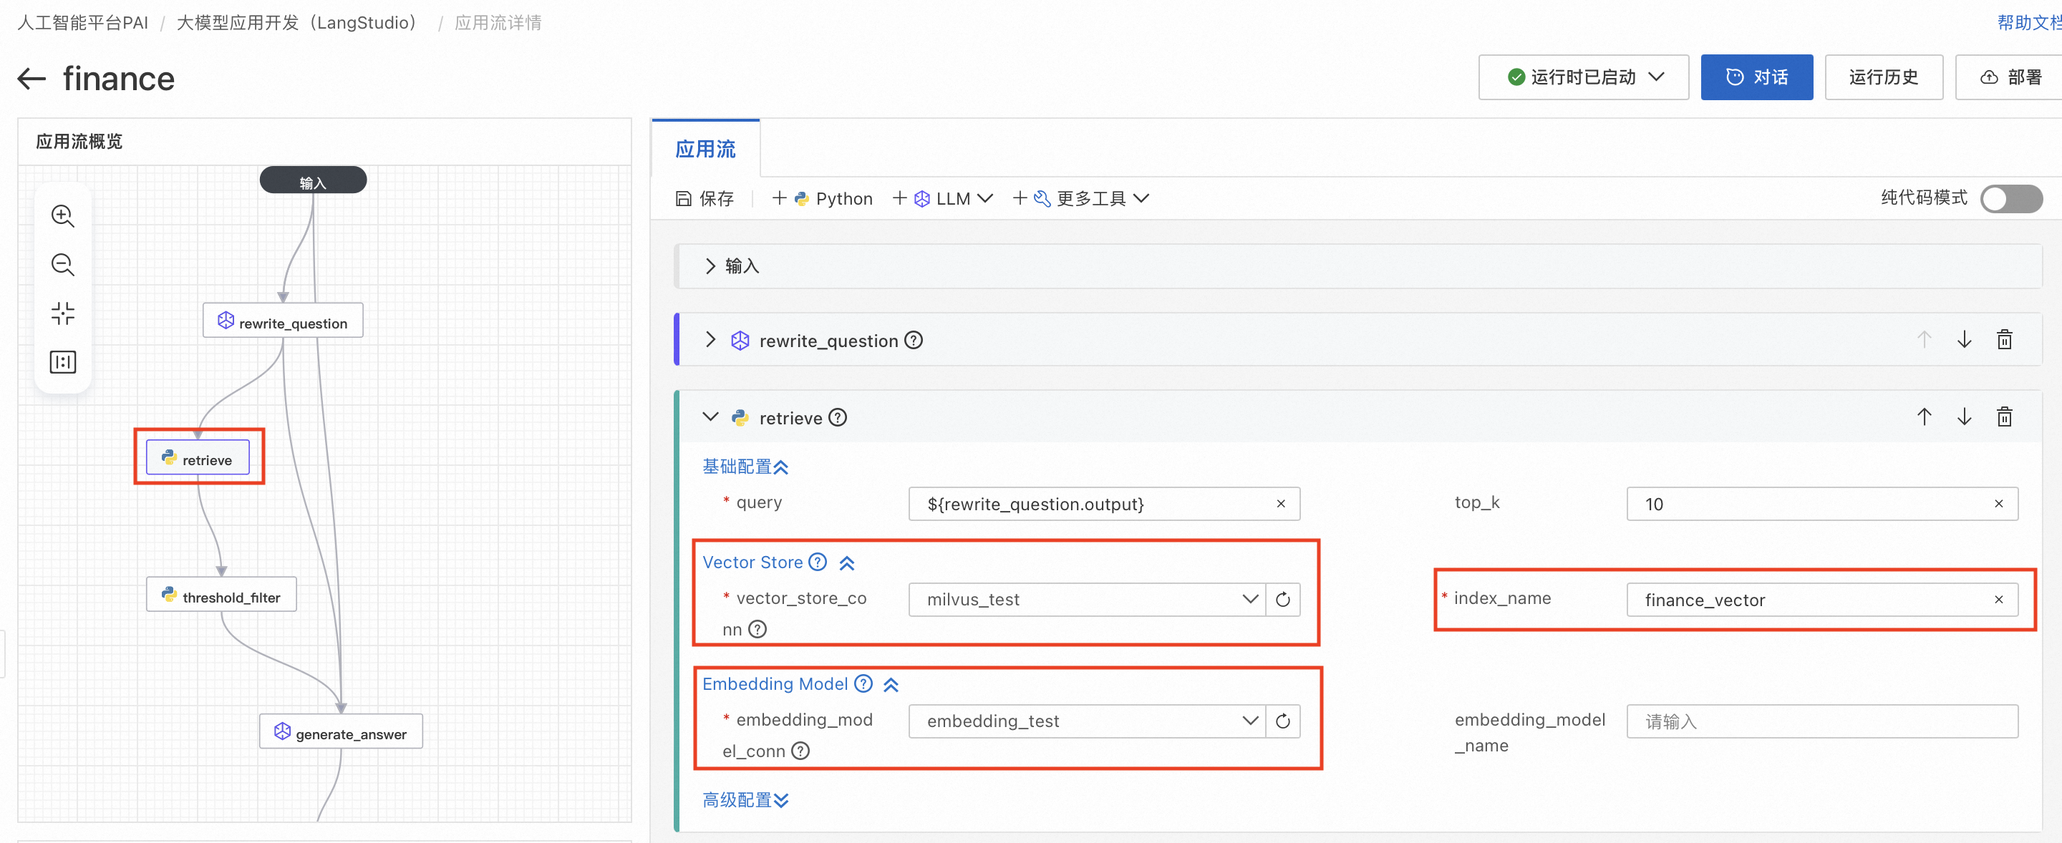2062x843 pixels.
Task: Open the embedding_test connection dropdown
Action: pos(1086,721)
